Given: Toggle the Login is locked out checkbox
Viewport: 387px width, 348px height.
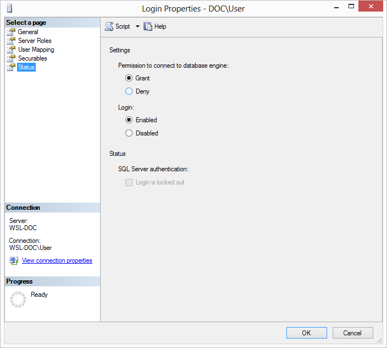Looking at the screenshot, I should tap(129, 182).
